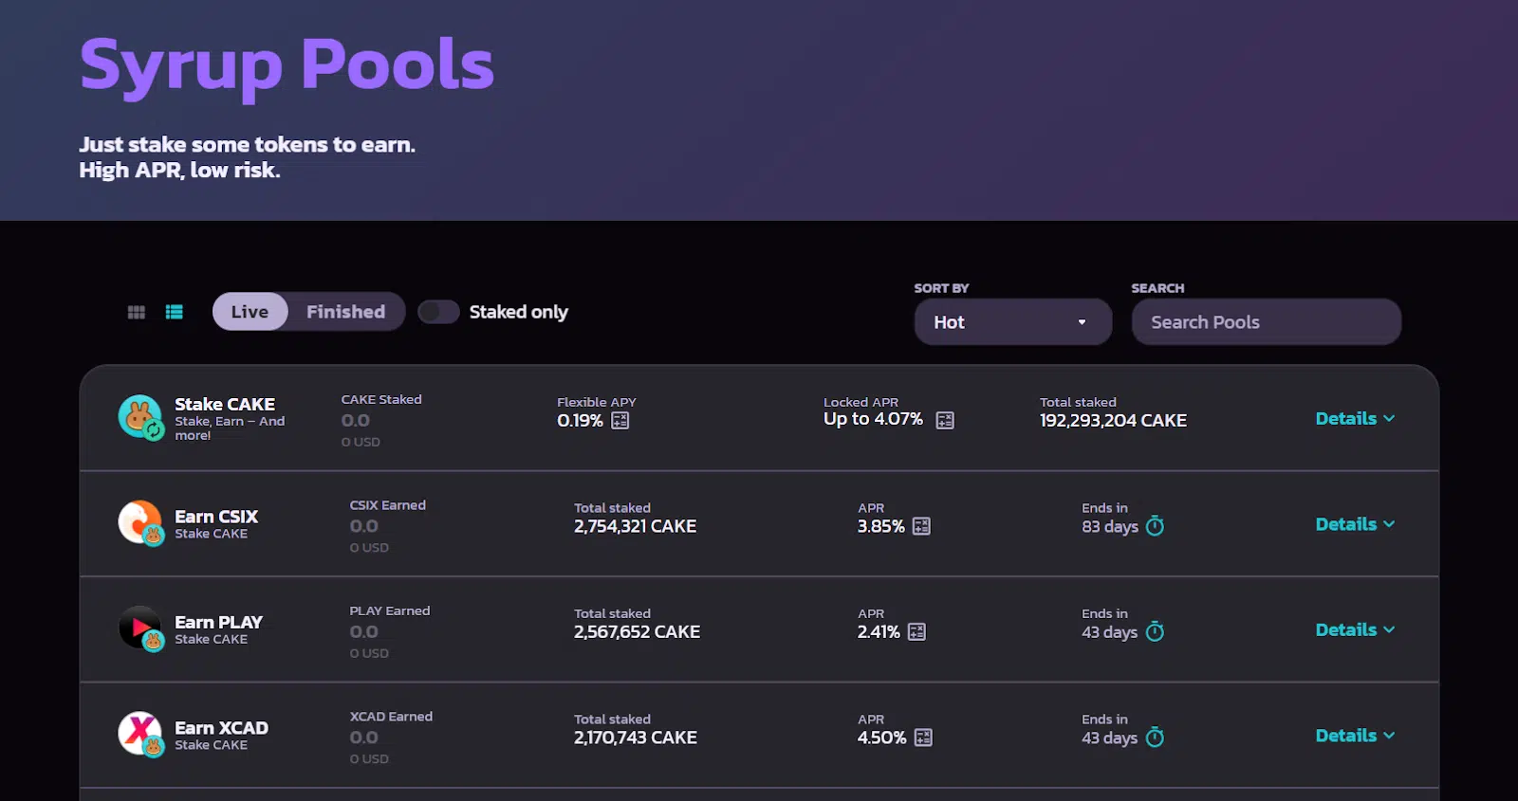Click the Stake CAKE pool token icon
The height and width of the screenshot is (801, 1518).
140,418
